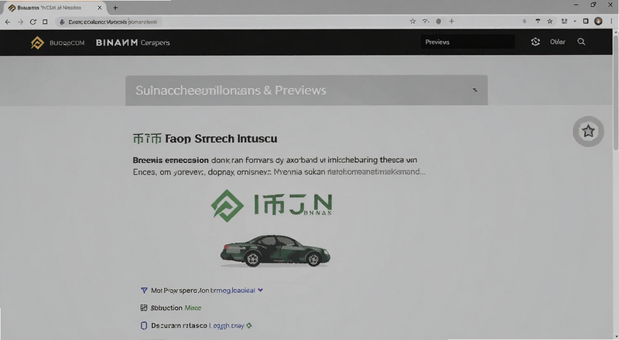Click the magnifier search icon in header
Viewport: 619px width, 340px height.
coord(581,42)
